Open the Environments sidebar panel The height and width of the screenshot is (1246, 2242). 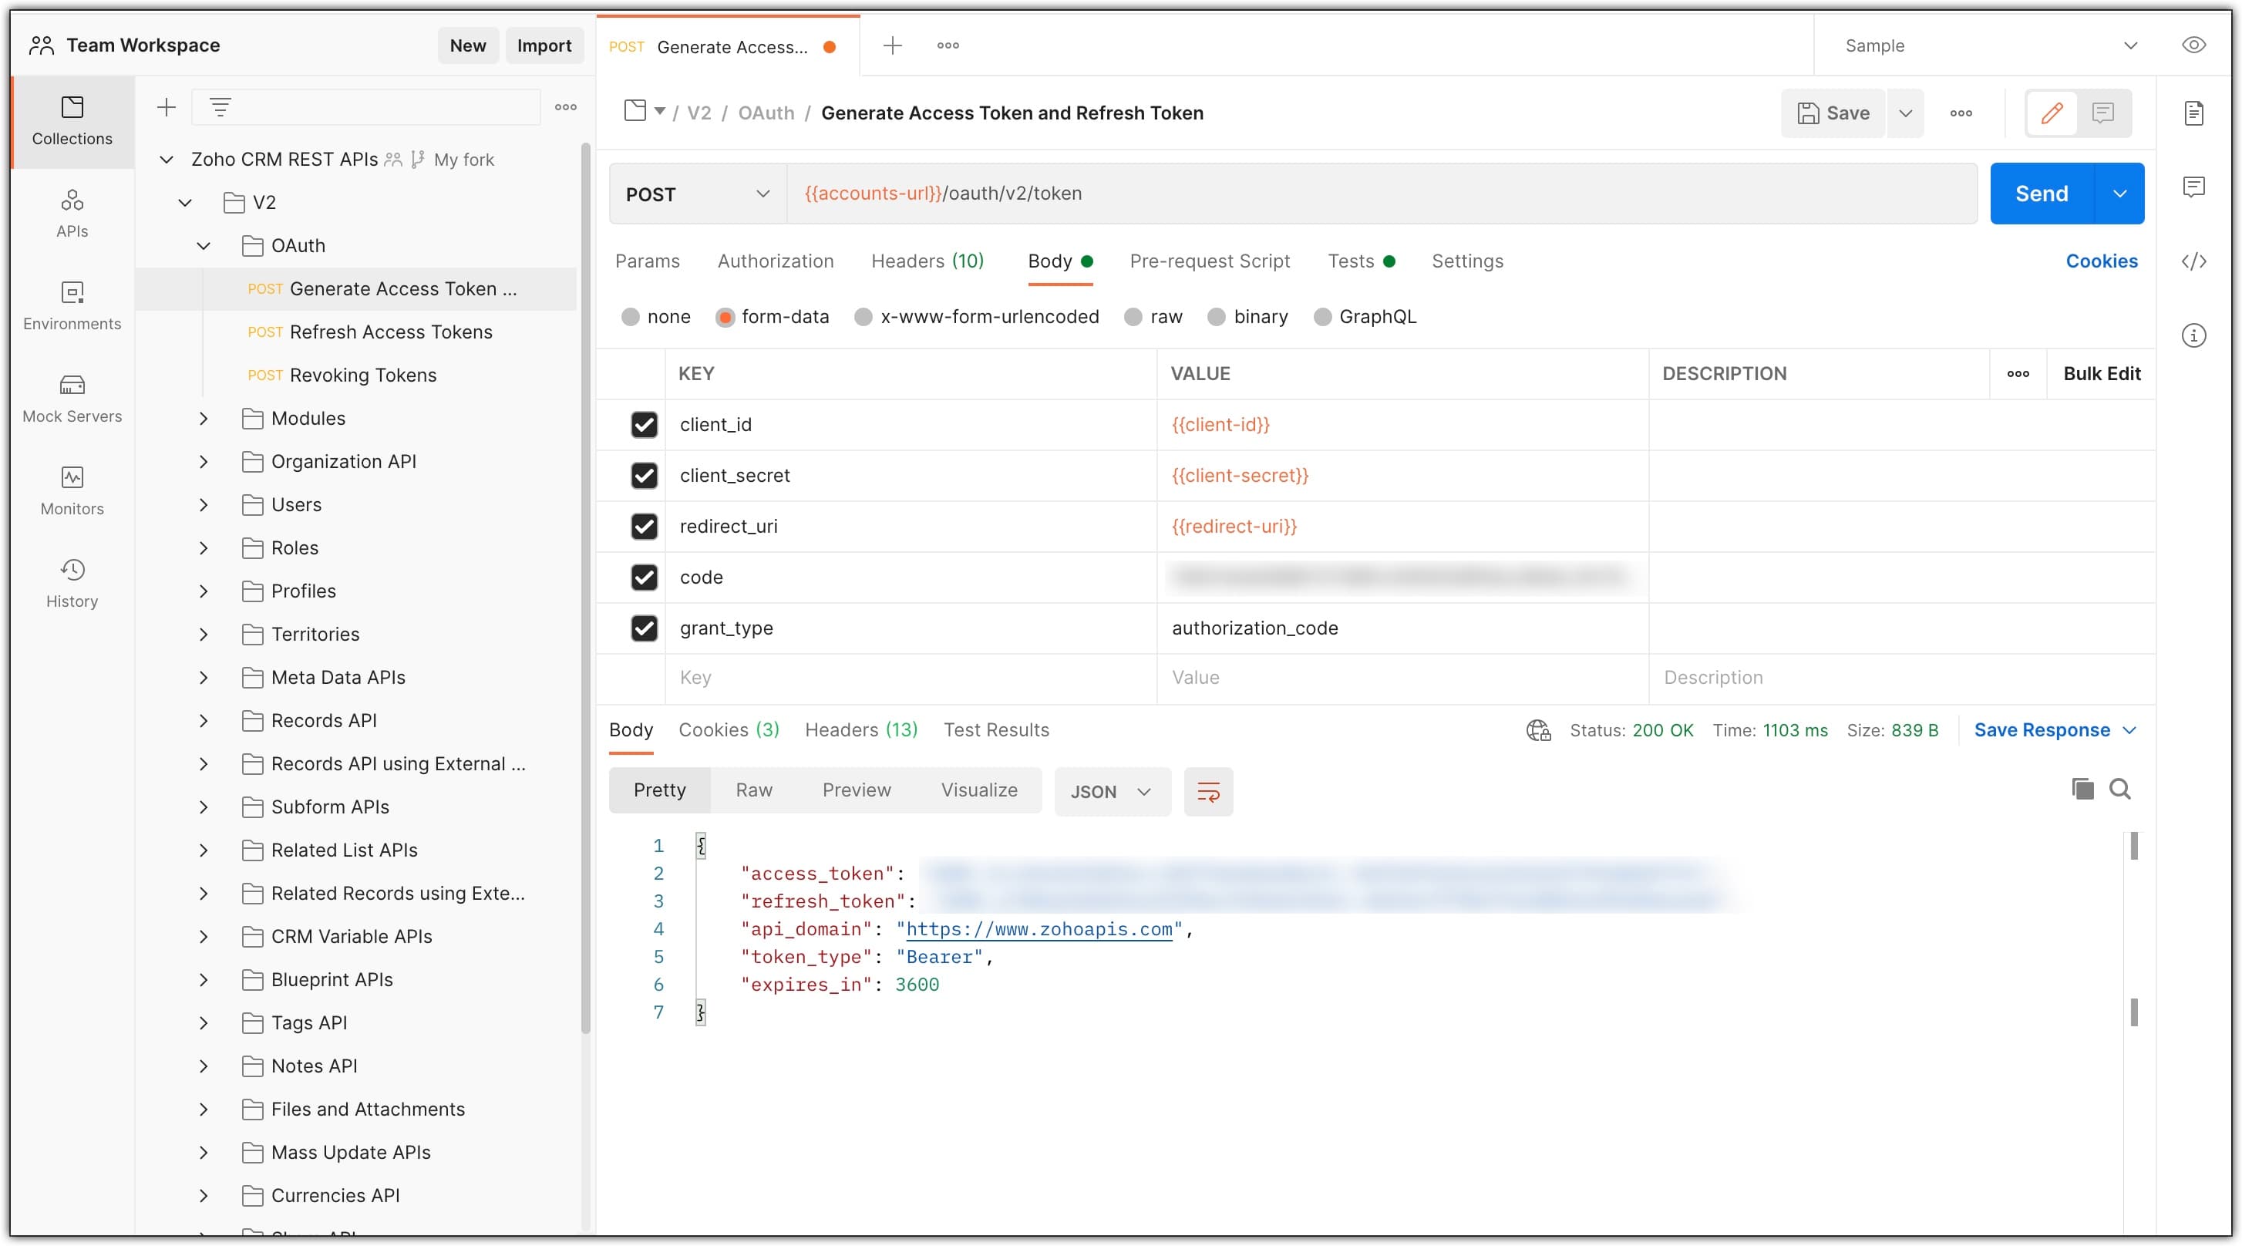click(72, 306)
